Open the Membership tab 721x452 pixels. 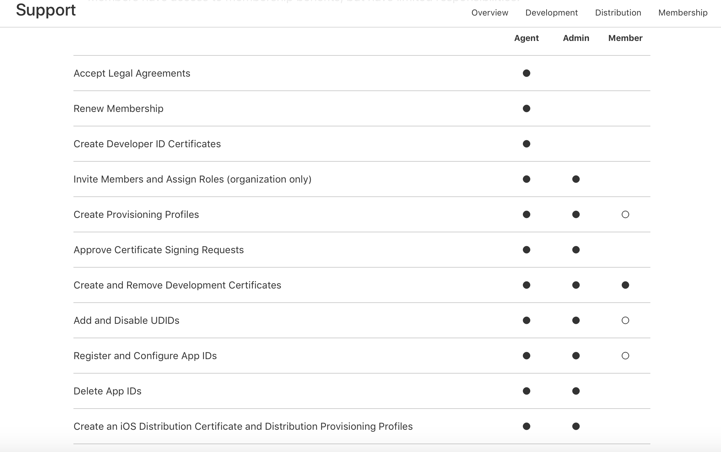click(683, 13)
